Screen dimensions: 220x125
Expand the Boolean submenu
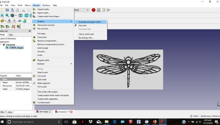coord(52,64)
